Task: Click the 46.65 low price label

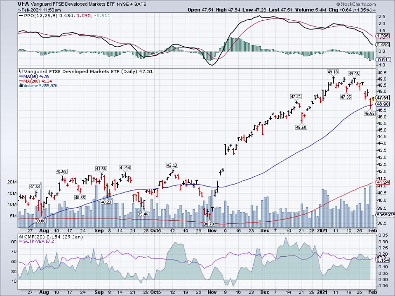Action: pyautogui.click(x=369, y=114)
